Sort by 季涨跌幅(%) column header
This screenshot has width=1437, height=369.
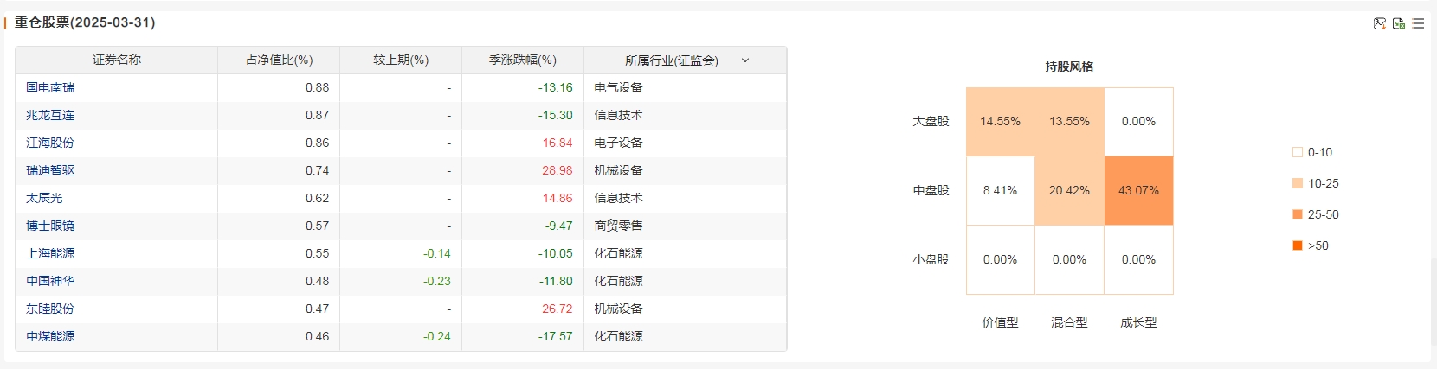pos(523,60)
